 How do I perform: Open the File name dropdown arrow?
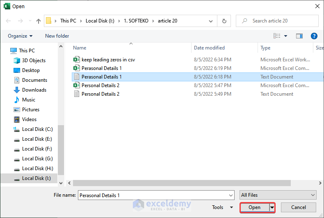tap(231, 196)
